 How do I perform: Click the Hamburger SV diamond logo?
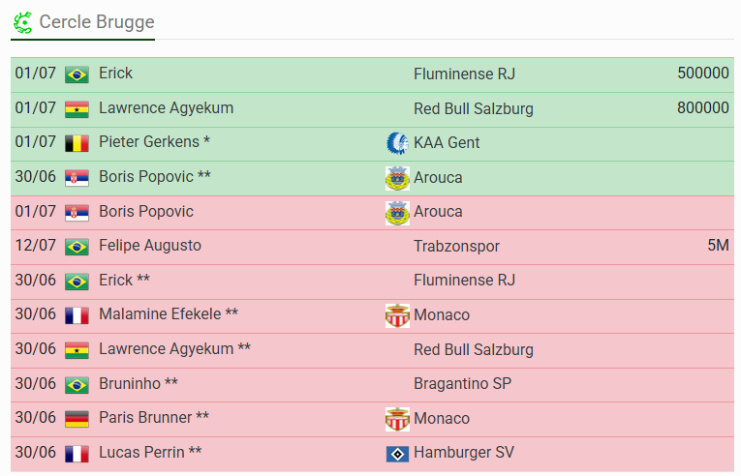click(397, 454)
